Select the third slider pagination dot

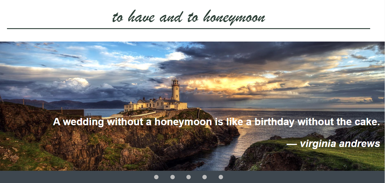click(x=188, y=177)
